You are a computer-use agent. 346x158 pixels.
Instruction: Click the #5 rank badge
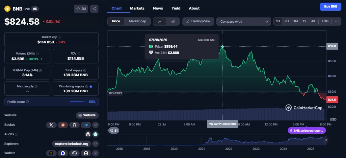35,9
